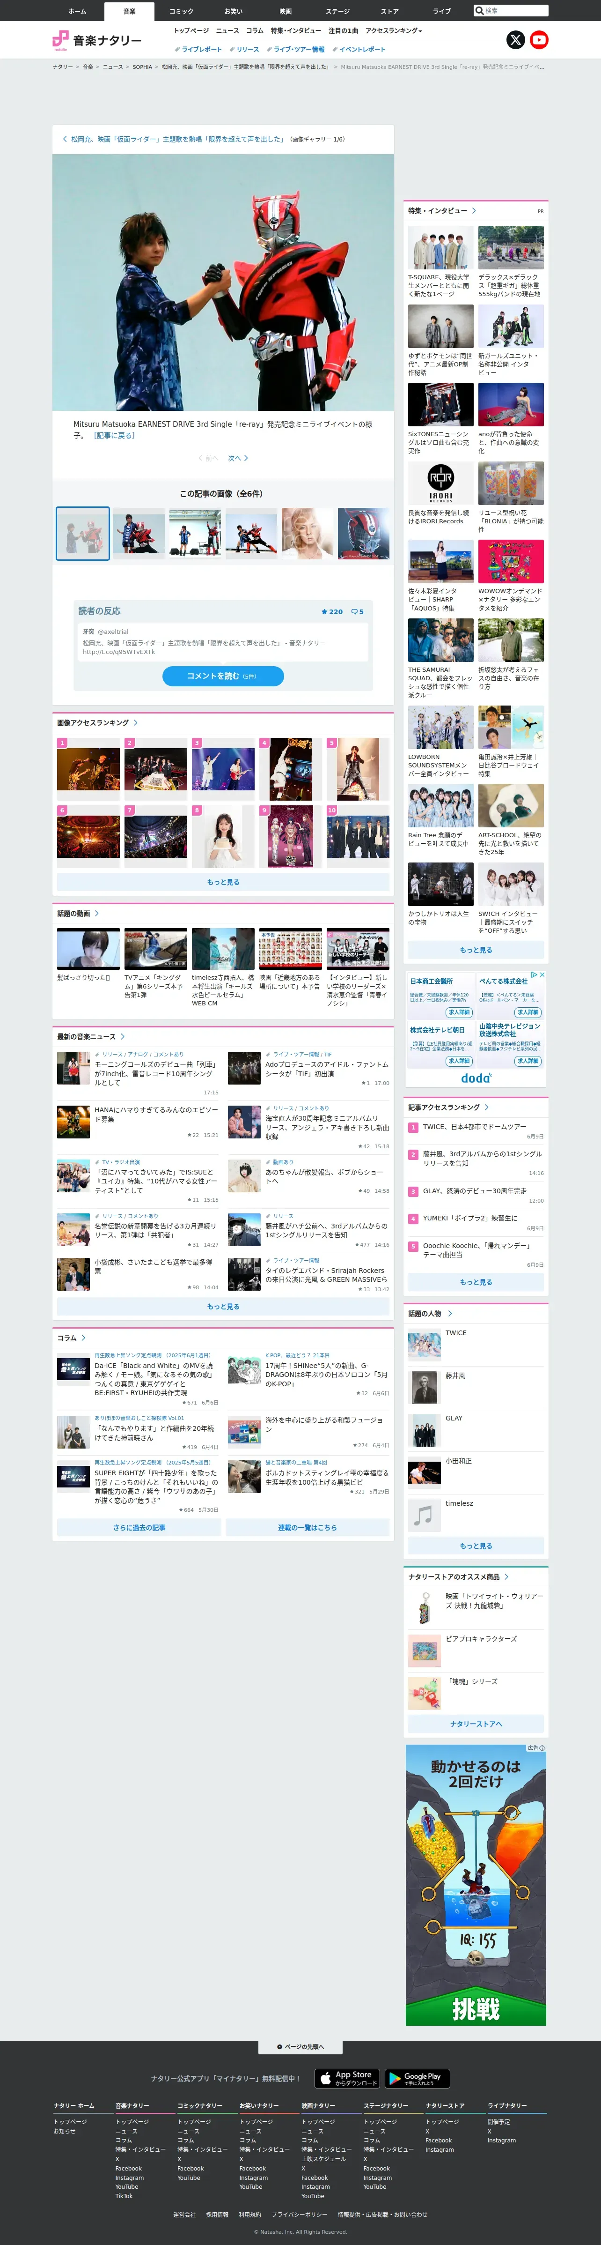Close the job ad via X icon
Image resolution: width=601 pixels, height=2245 pixels.
pos(542,974)
